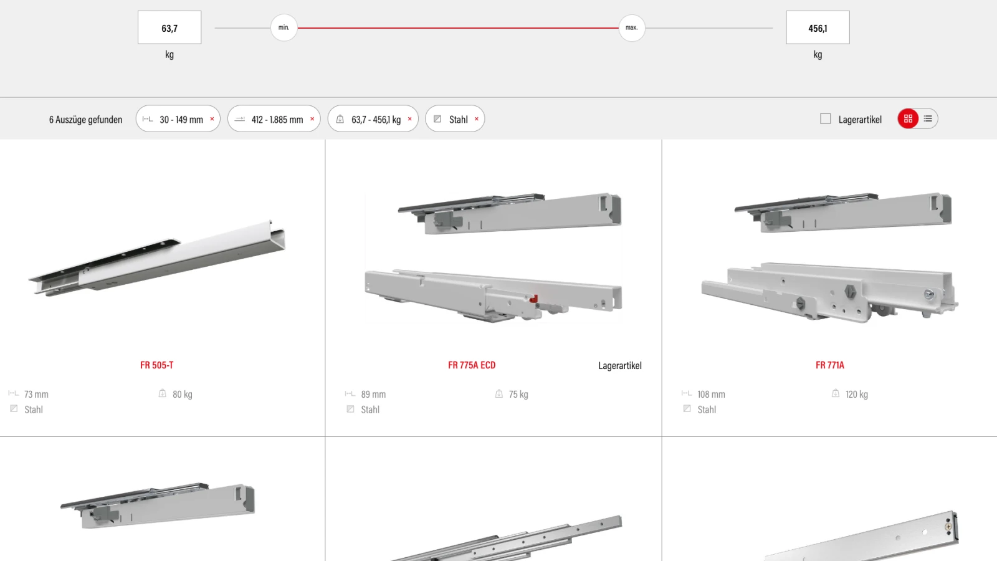Viewport: 997px width, 561px height.
Task: Click the extension length icon in the 412 mm chip
Action: [x=239, y=118]
